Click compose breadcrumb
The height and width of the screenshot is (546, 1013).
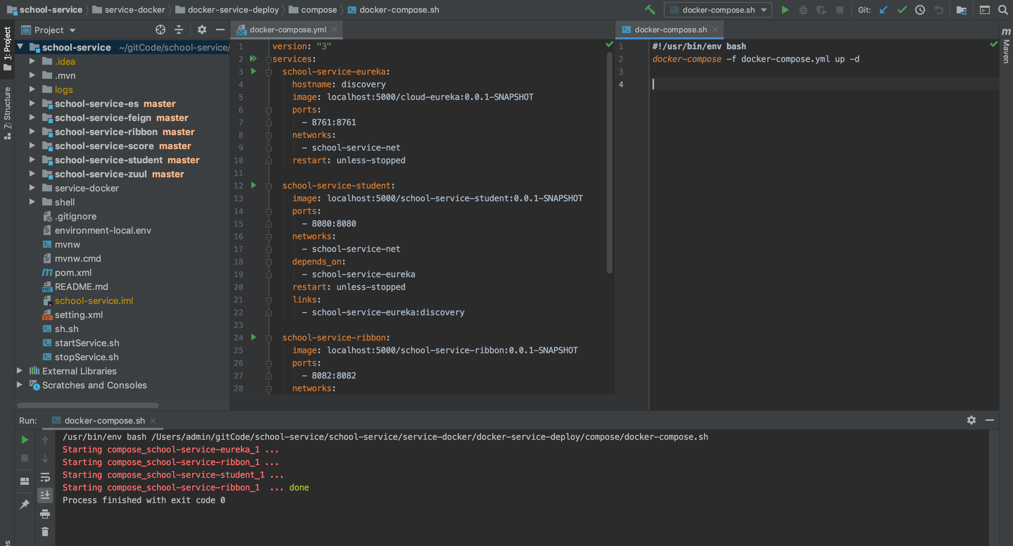coord(313,10)
